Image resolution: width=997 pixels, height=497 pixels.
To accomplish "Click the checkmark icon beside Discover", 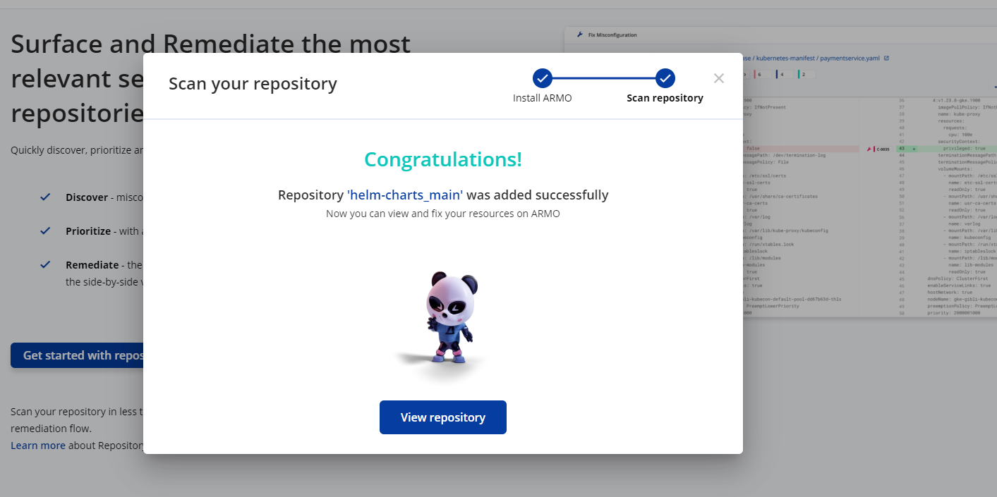I will coord(45,197).
